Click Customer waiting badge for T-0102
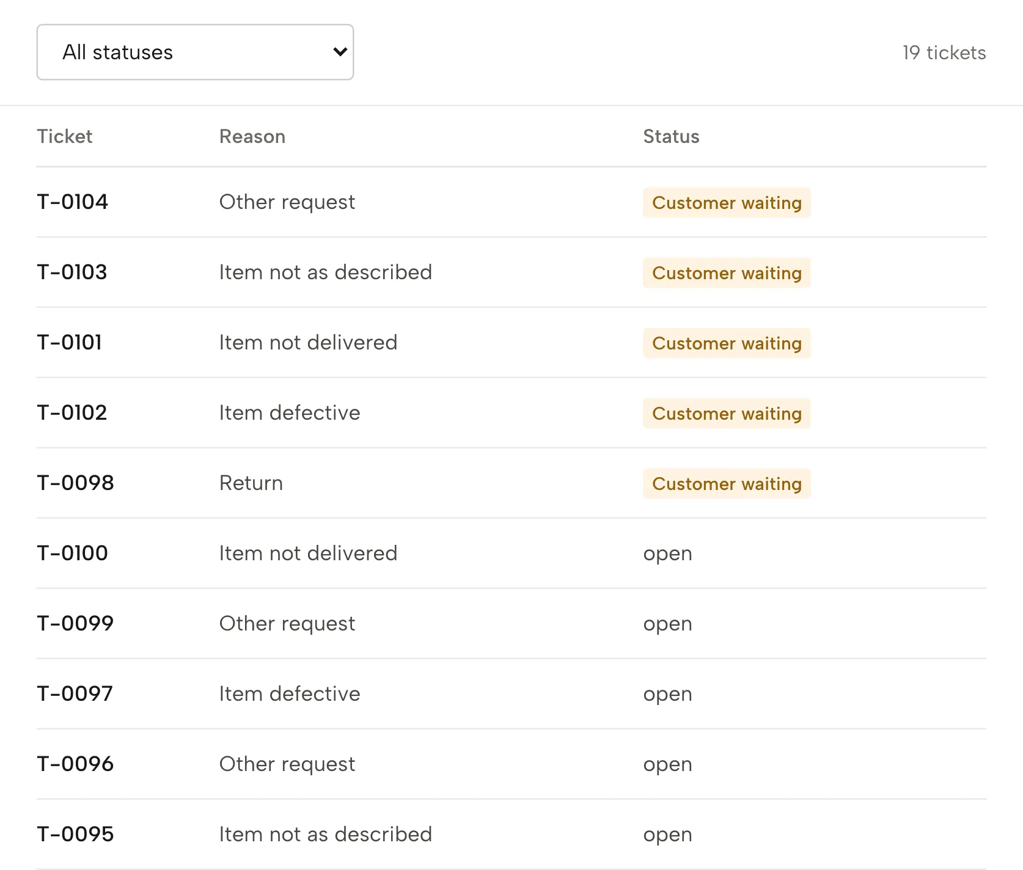The width and height of the screenshot is (1023, 870). point(727,413)
